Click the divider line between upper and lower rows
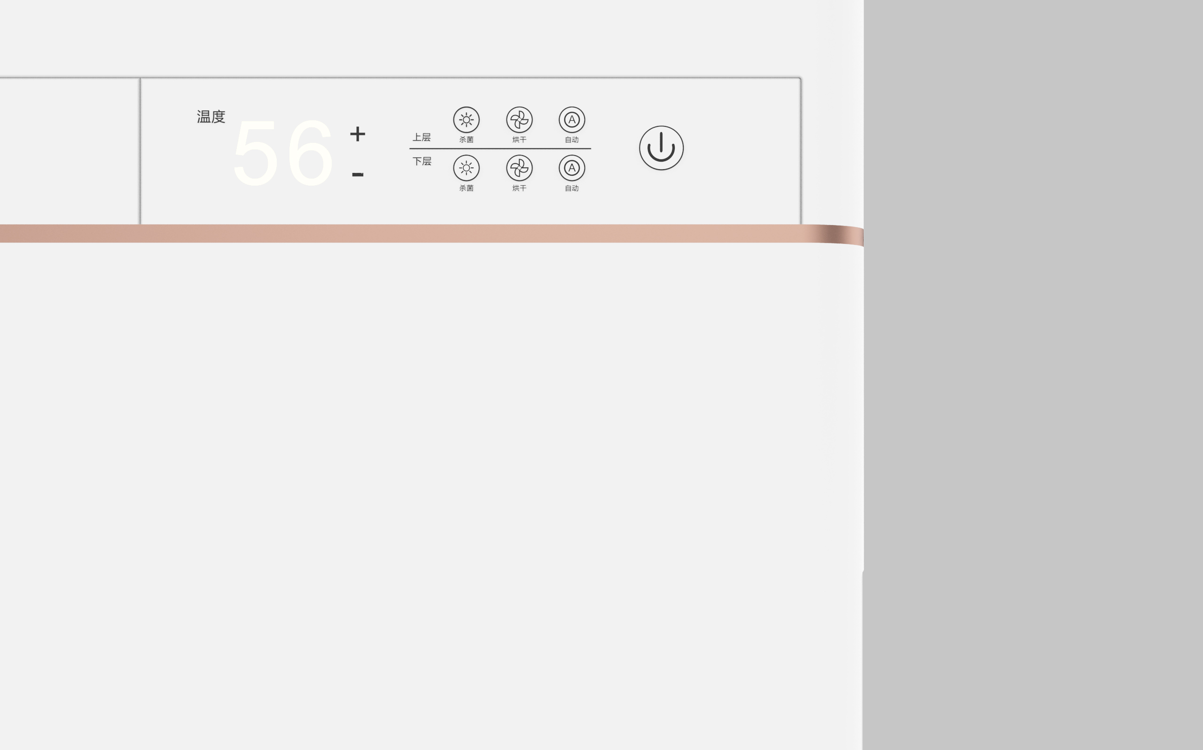The width and height of the screenshot is (1203, 750). tap(500, 148)
